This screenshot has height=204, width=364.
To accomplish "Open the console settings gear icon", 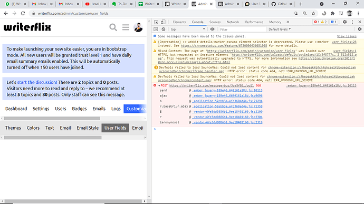I will click(x=360, y=29).
